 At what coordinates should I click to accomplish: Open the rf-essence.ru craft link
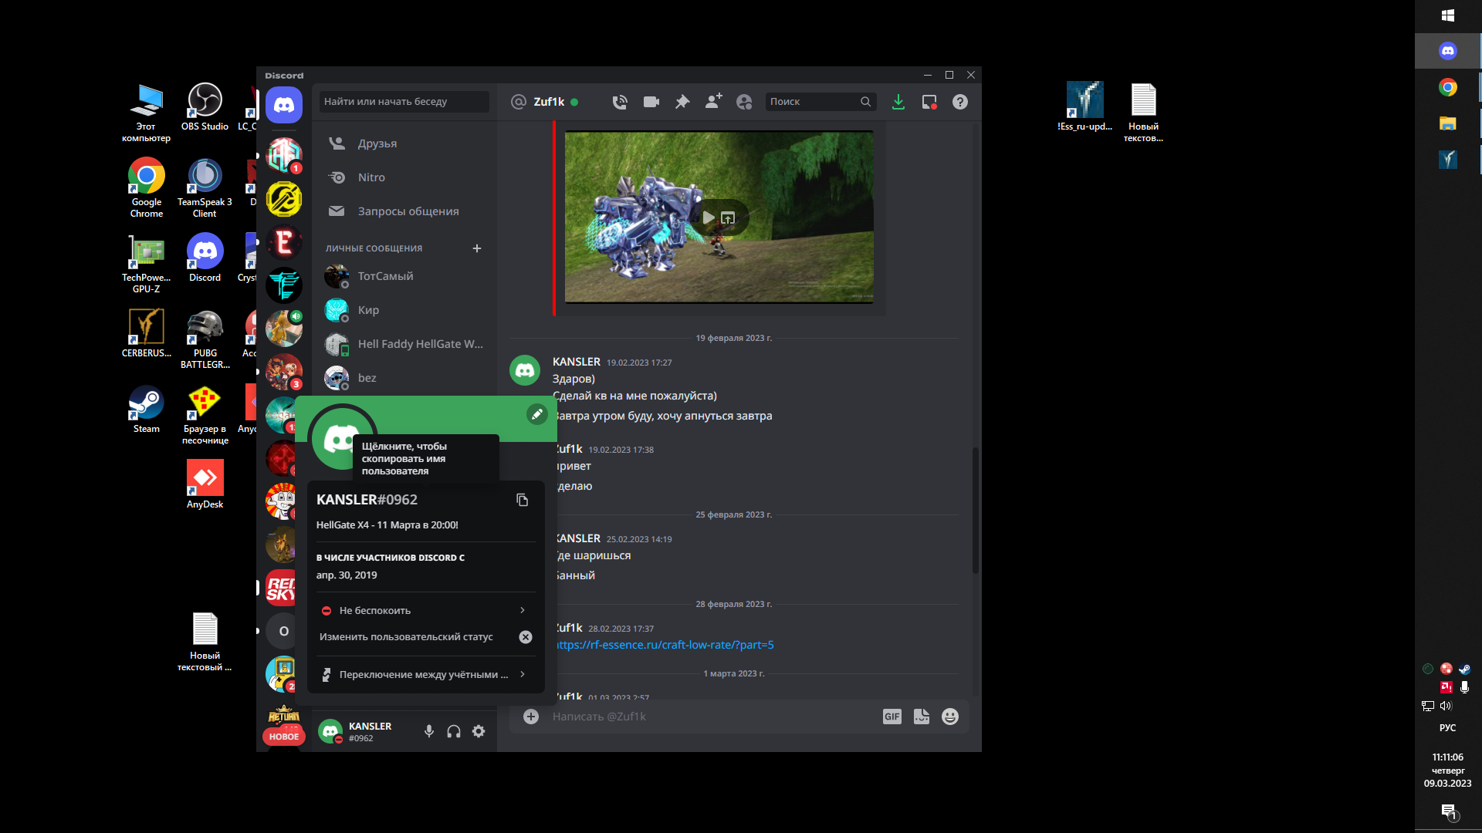(665, 645)
